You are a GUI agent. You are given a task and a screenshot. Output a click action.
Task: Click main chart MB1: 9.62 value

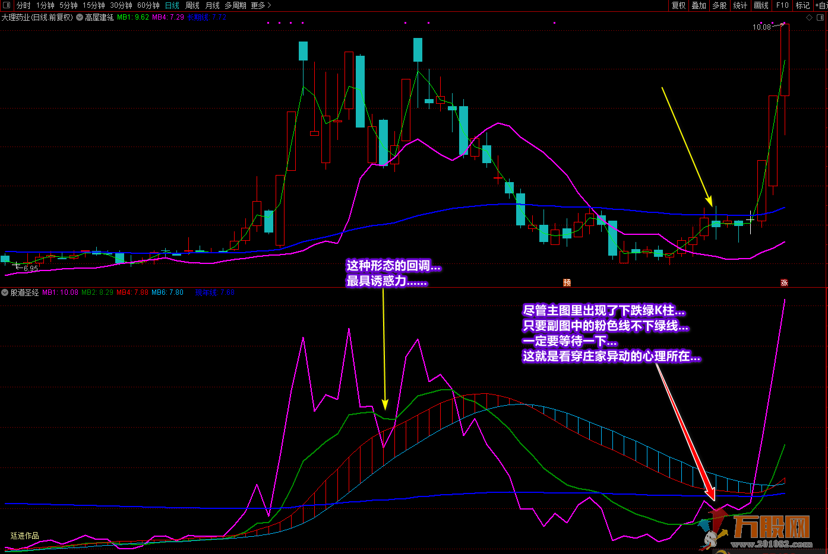click(x=133, y=18)
